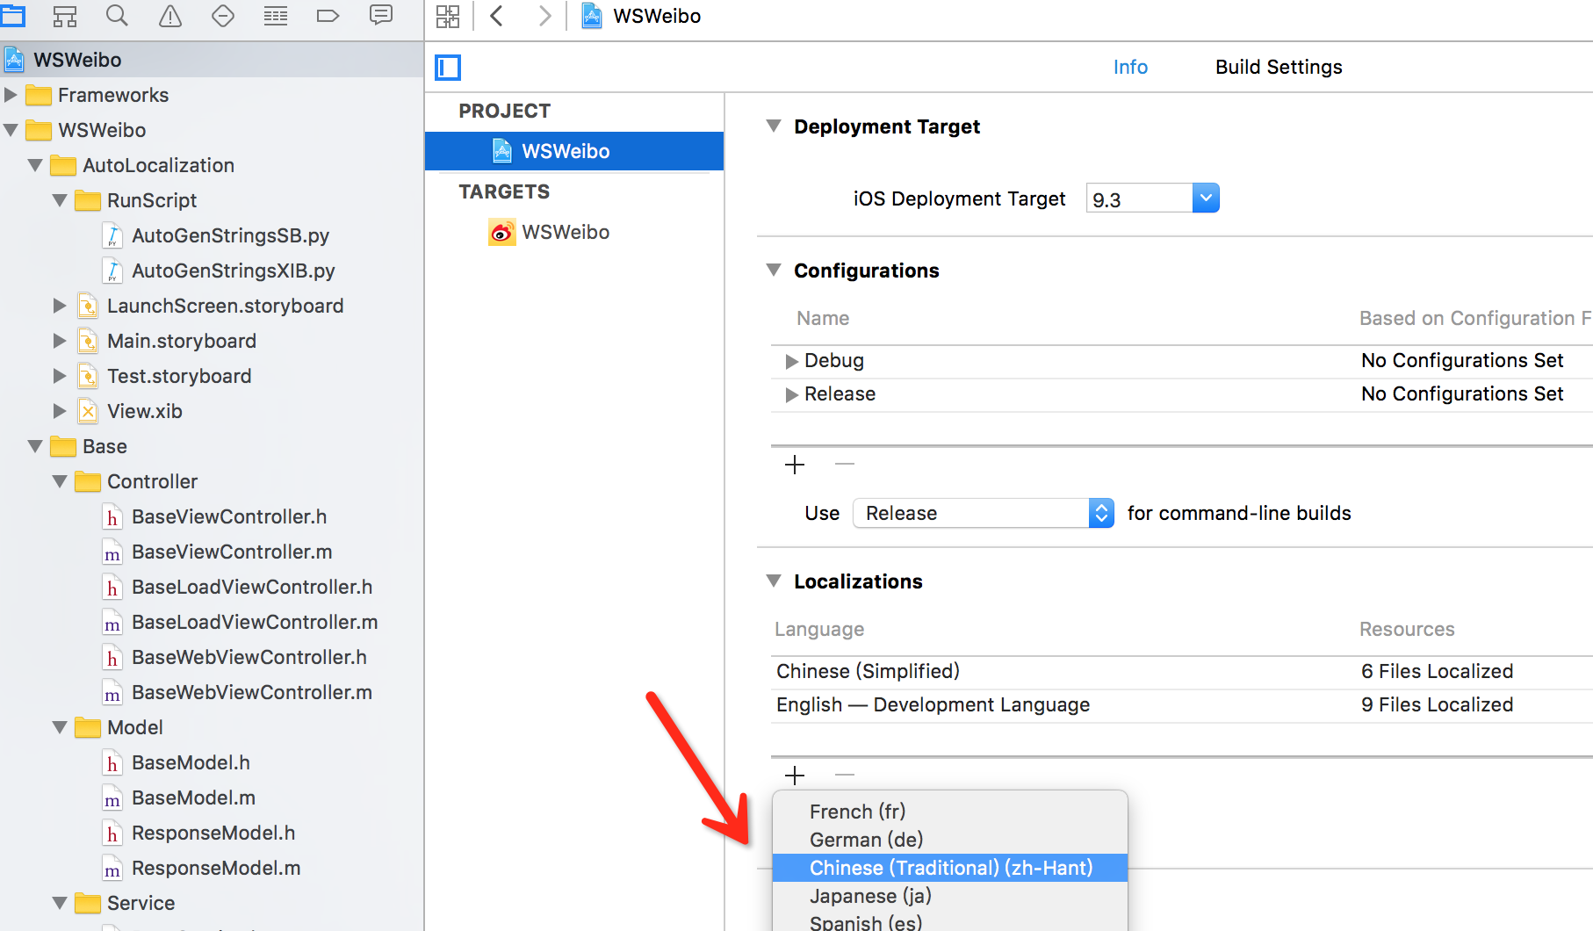Add a localization with the plus button
Image resolution: width=1593 pixels, height=931 pixels.
795,775
